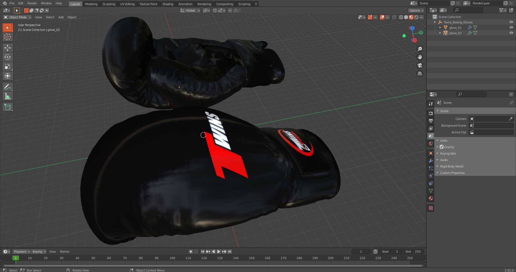The width and height of the screenshot is (516, 272).
Task: Select the Transform tool
Action: pos(8,76)
